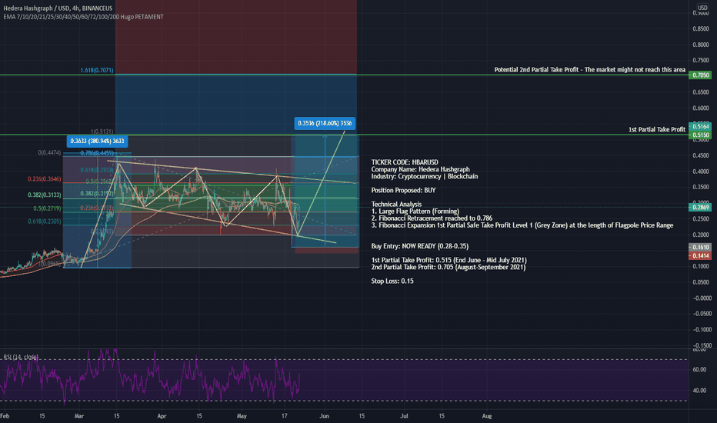Image resolution: width=717 pixels, height=423 pixels.
Task: Click the 40.00 RSI axis value
Action: click(699, 391)
